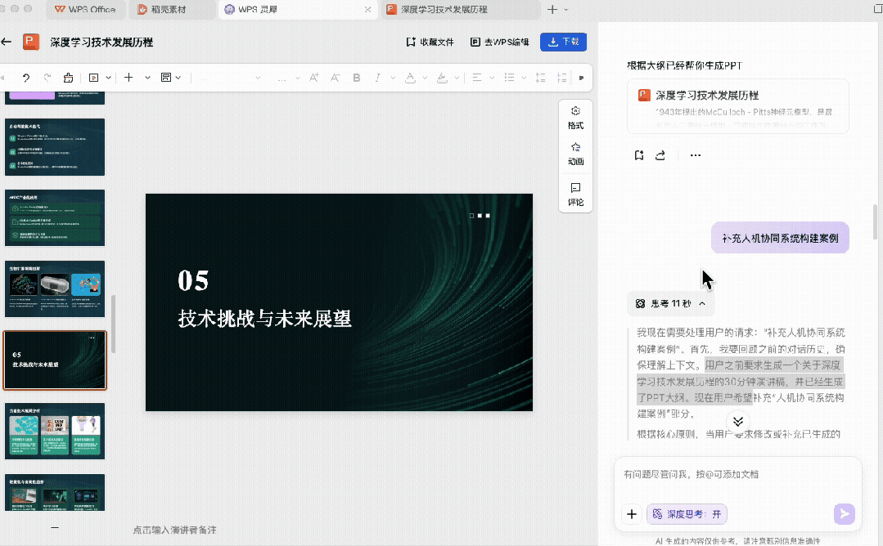Open a new tab with plus
This screenshot has height=546, width=883.
coord(552,10)
